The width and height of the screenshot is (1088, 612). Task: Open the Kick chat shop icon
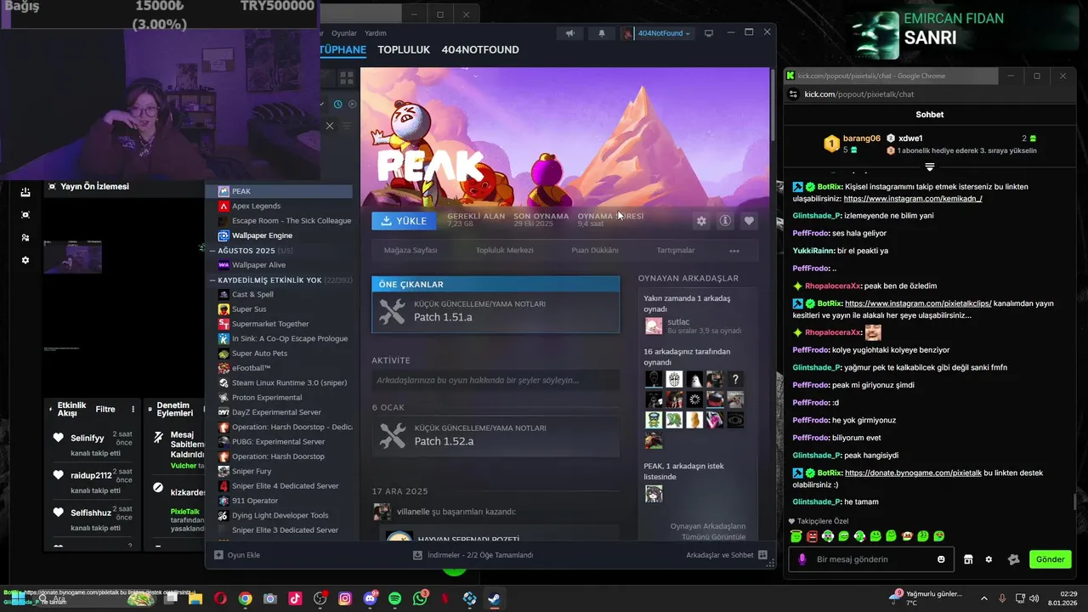tap(968, 559)
